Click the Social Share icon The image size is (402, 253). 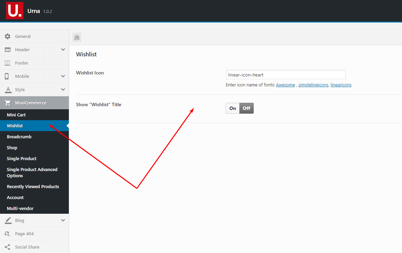(x=8, y=247)
